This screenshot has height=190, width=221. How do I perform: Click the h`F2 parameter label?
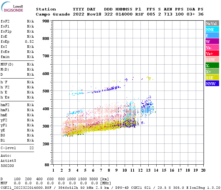coord(5,87)
